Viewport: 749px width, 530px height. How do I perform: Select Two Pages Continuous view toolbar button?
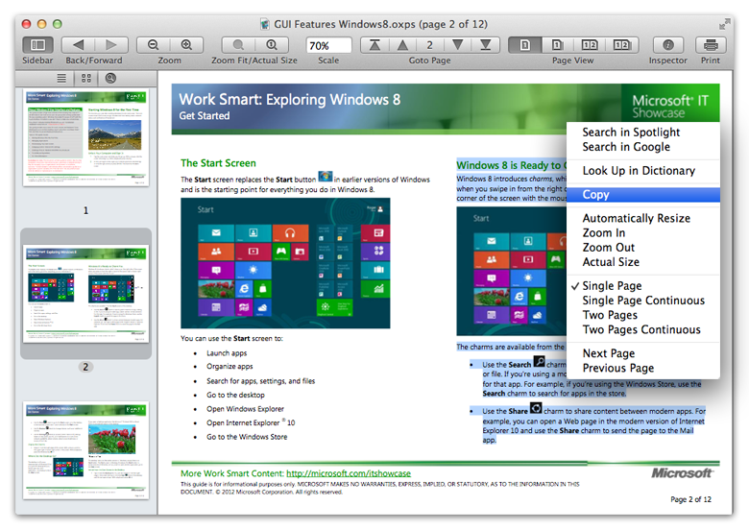(624, 45)
